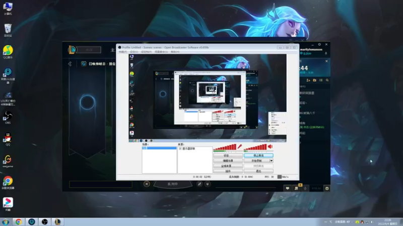
Task: Click the red speaker mute icon in OBS
Action: click(x=270, y=146)
